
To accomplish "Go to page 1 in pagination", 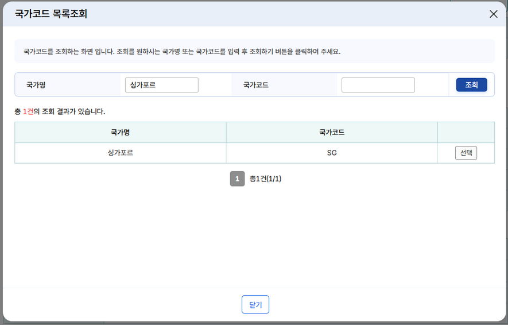I will (x=237, y=179).
